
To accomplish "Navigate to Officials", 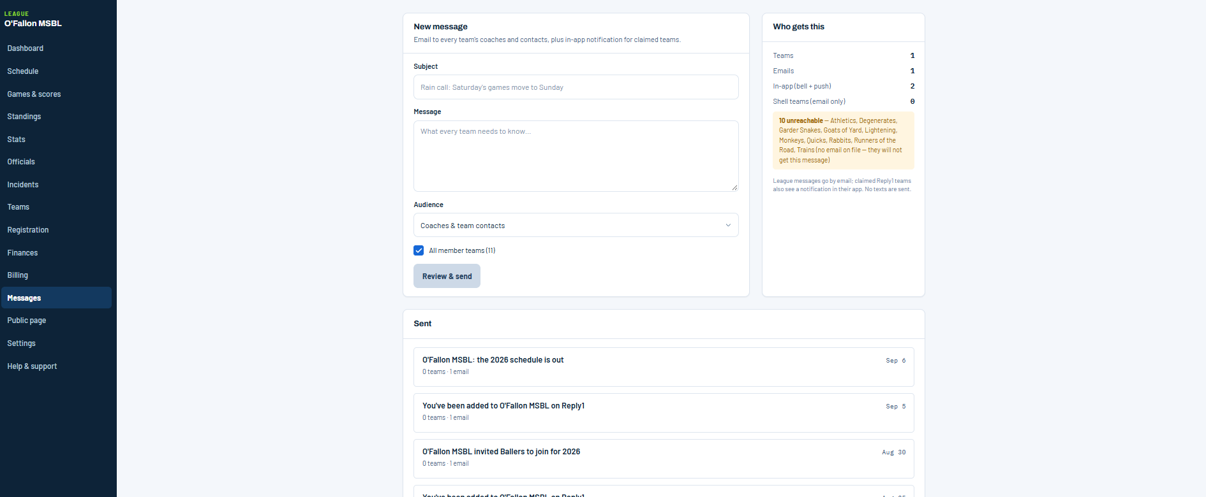I will [x=21, y=162].
